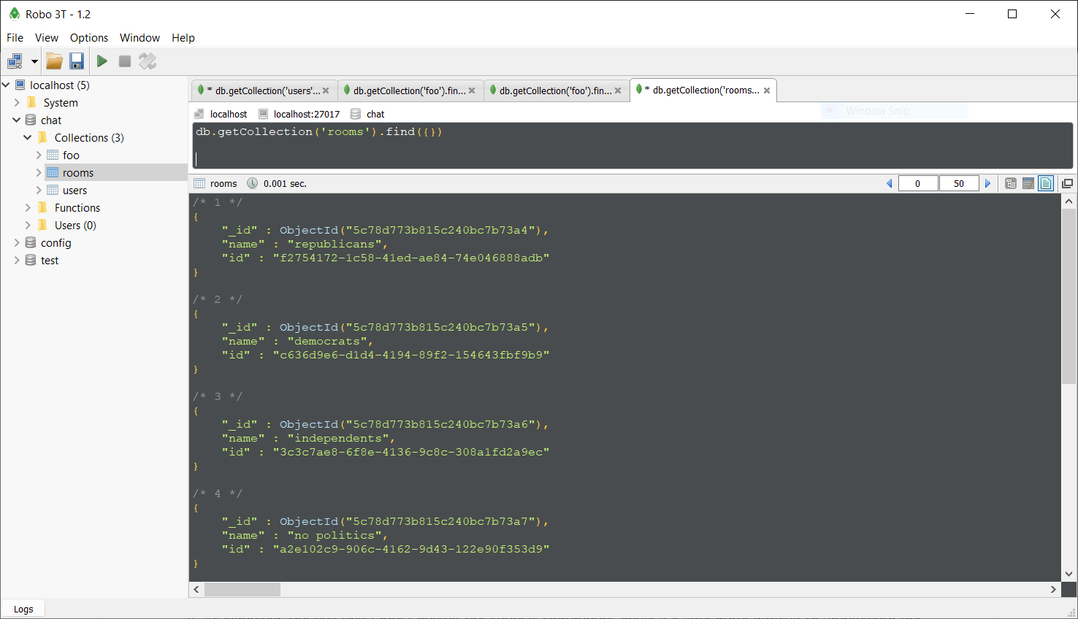
Task: Select the test database icon
Action: [x=31, y=260]
